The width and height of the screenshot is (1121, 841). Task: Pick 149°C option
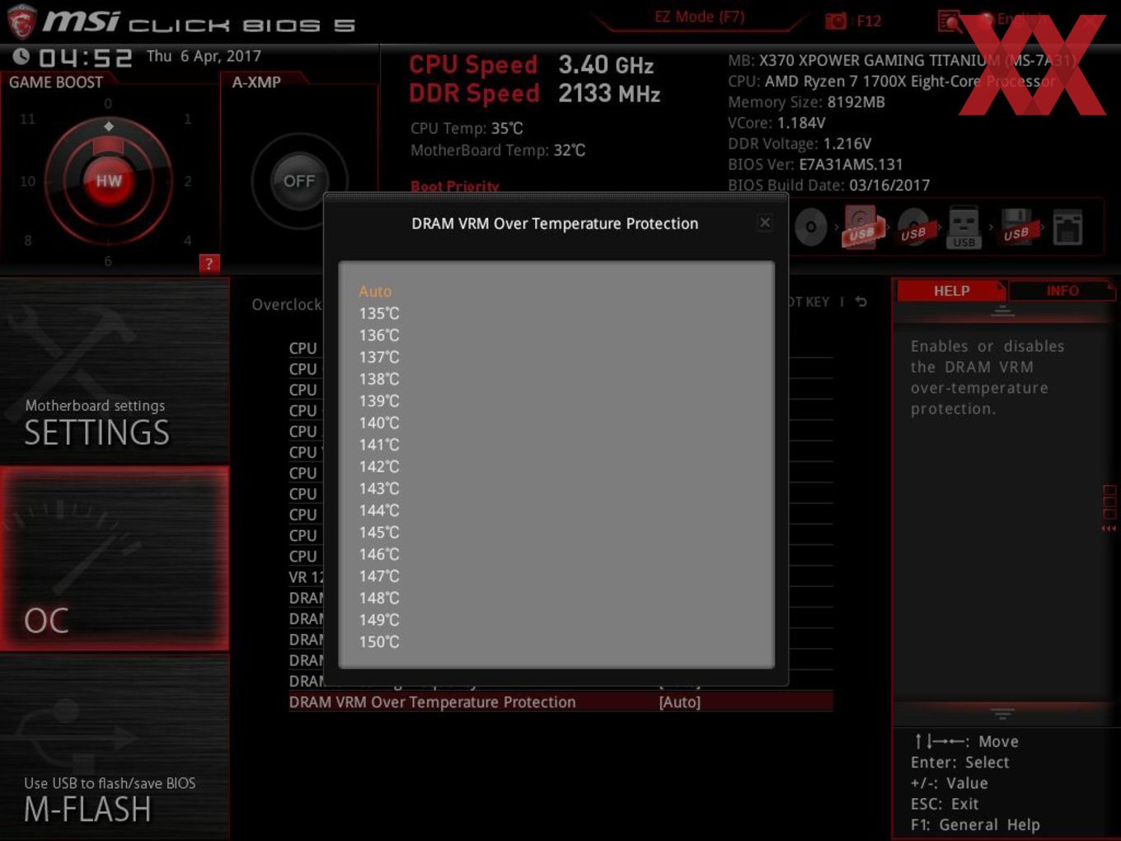tap(379, 620)
